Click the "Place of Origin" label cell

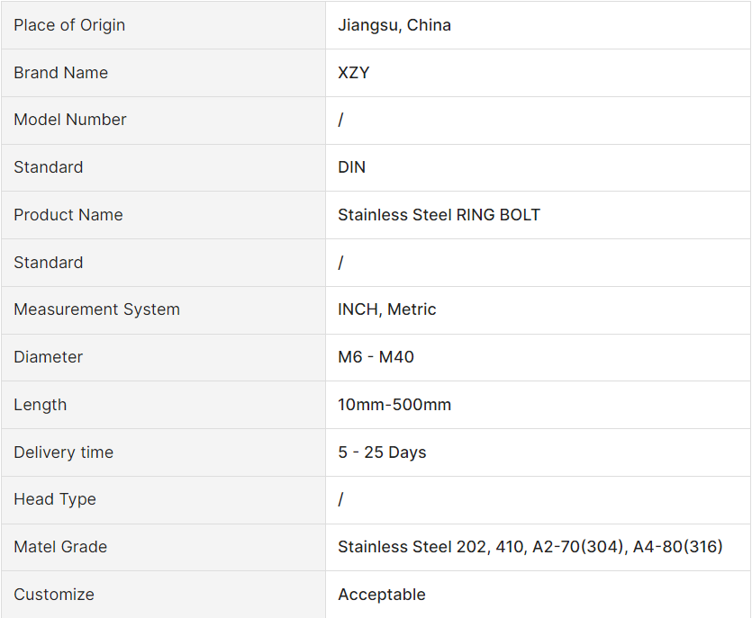(x=69, y=25)
